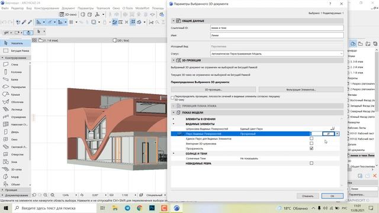The image size is (379, 213).
Task: Select the Перекрытие slab tool
Action: 14,87
